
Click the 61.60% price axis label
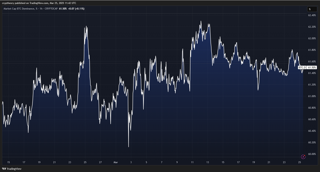tap(312, 62)
